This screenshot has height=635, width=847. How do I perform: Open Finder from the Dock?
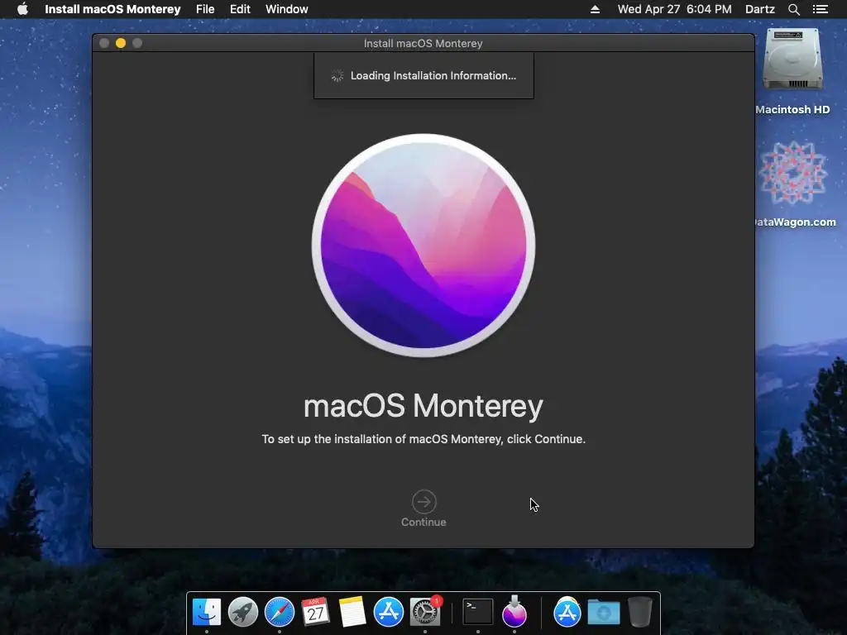click(x=207, y=612)
